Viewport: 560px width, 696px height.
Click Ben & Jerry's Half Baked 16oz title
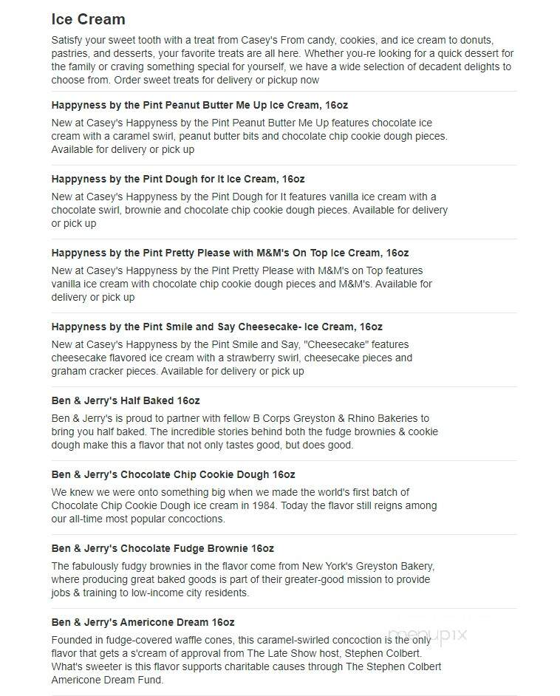(126, 400)
